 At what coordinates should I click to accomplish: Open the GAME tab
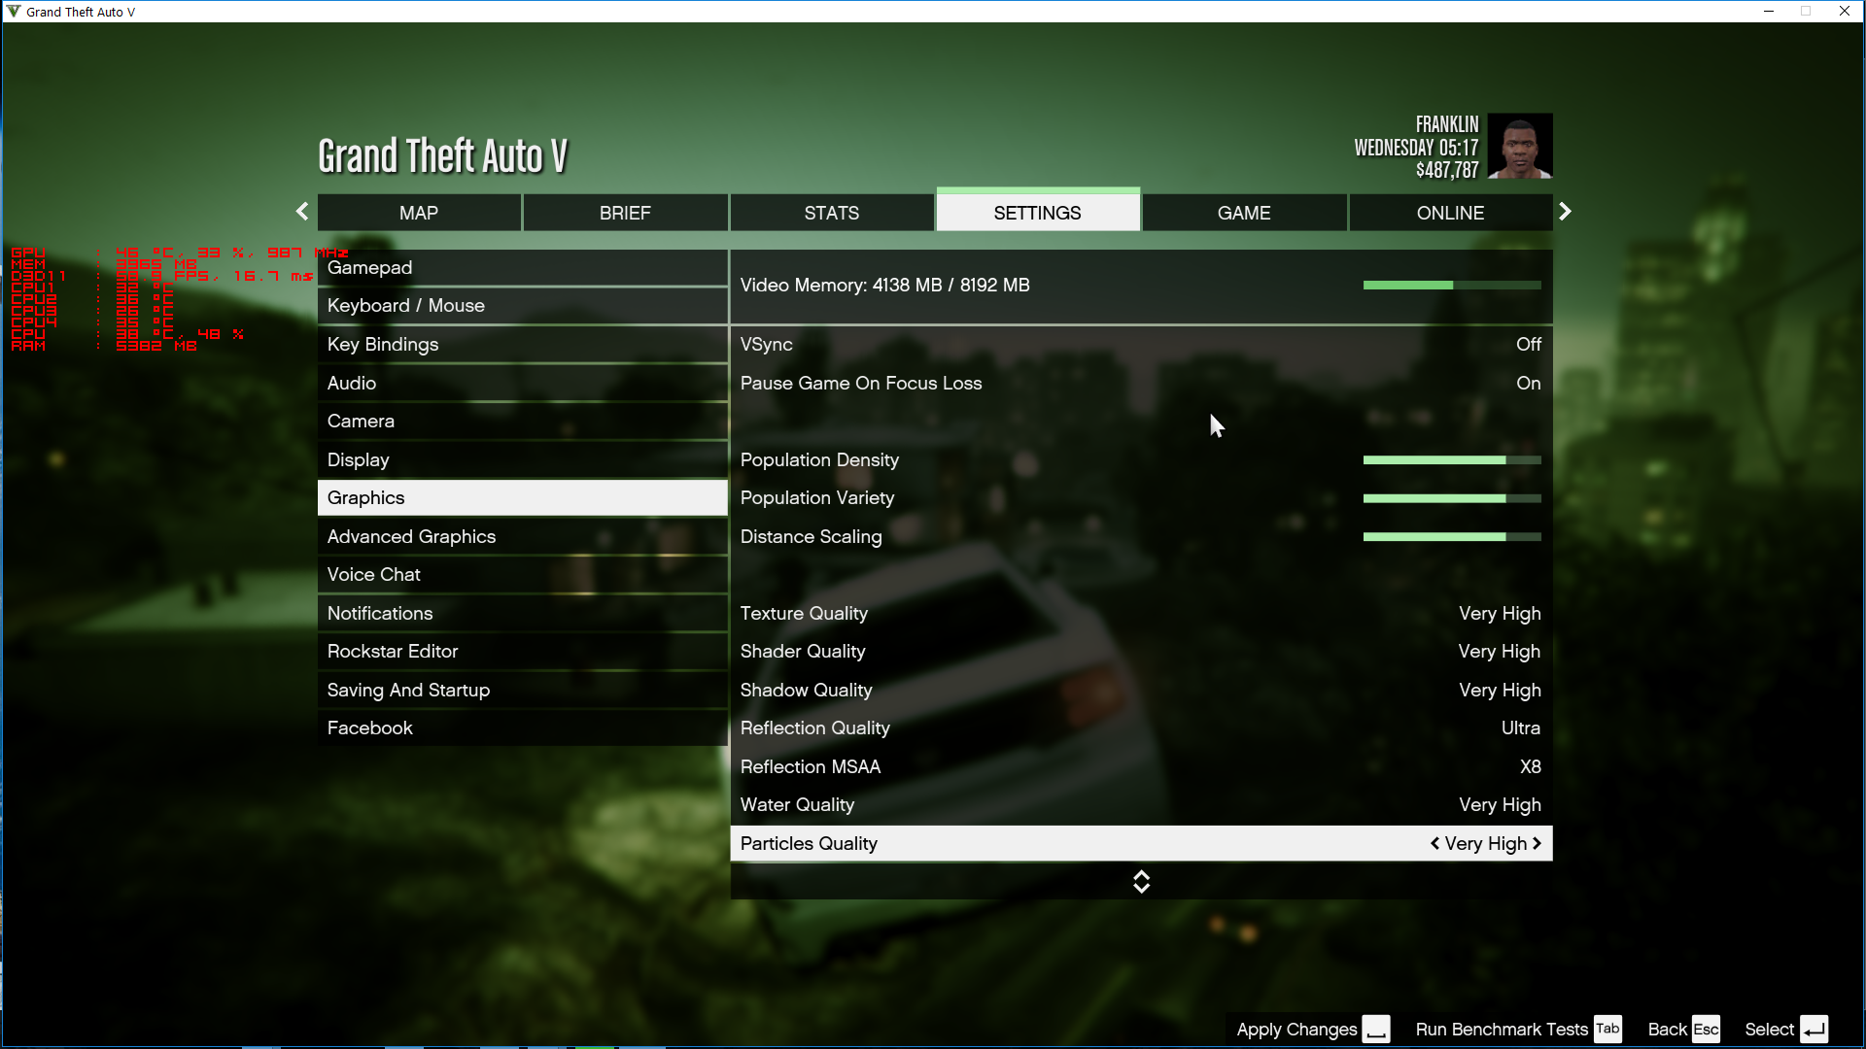(x=1244, y=213)
